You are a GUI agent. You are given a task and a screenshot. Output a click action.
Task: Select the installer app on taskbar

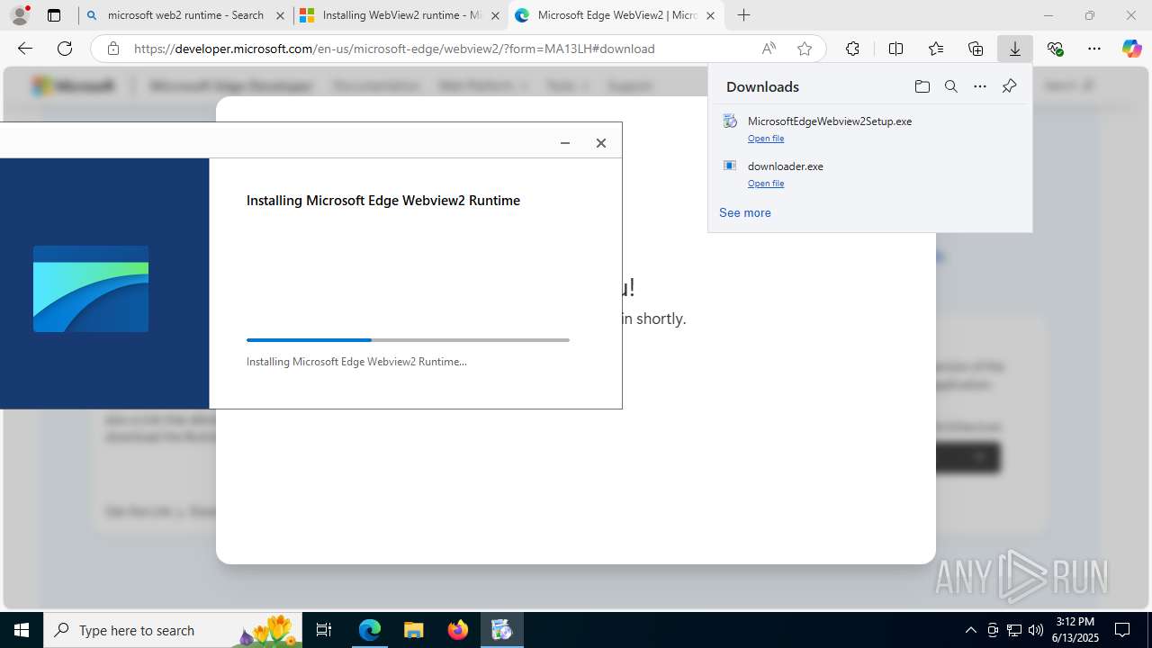pyautogui.click(x=501, y=630)
